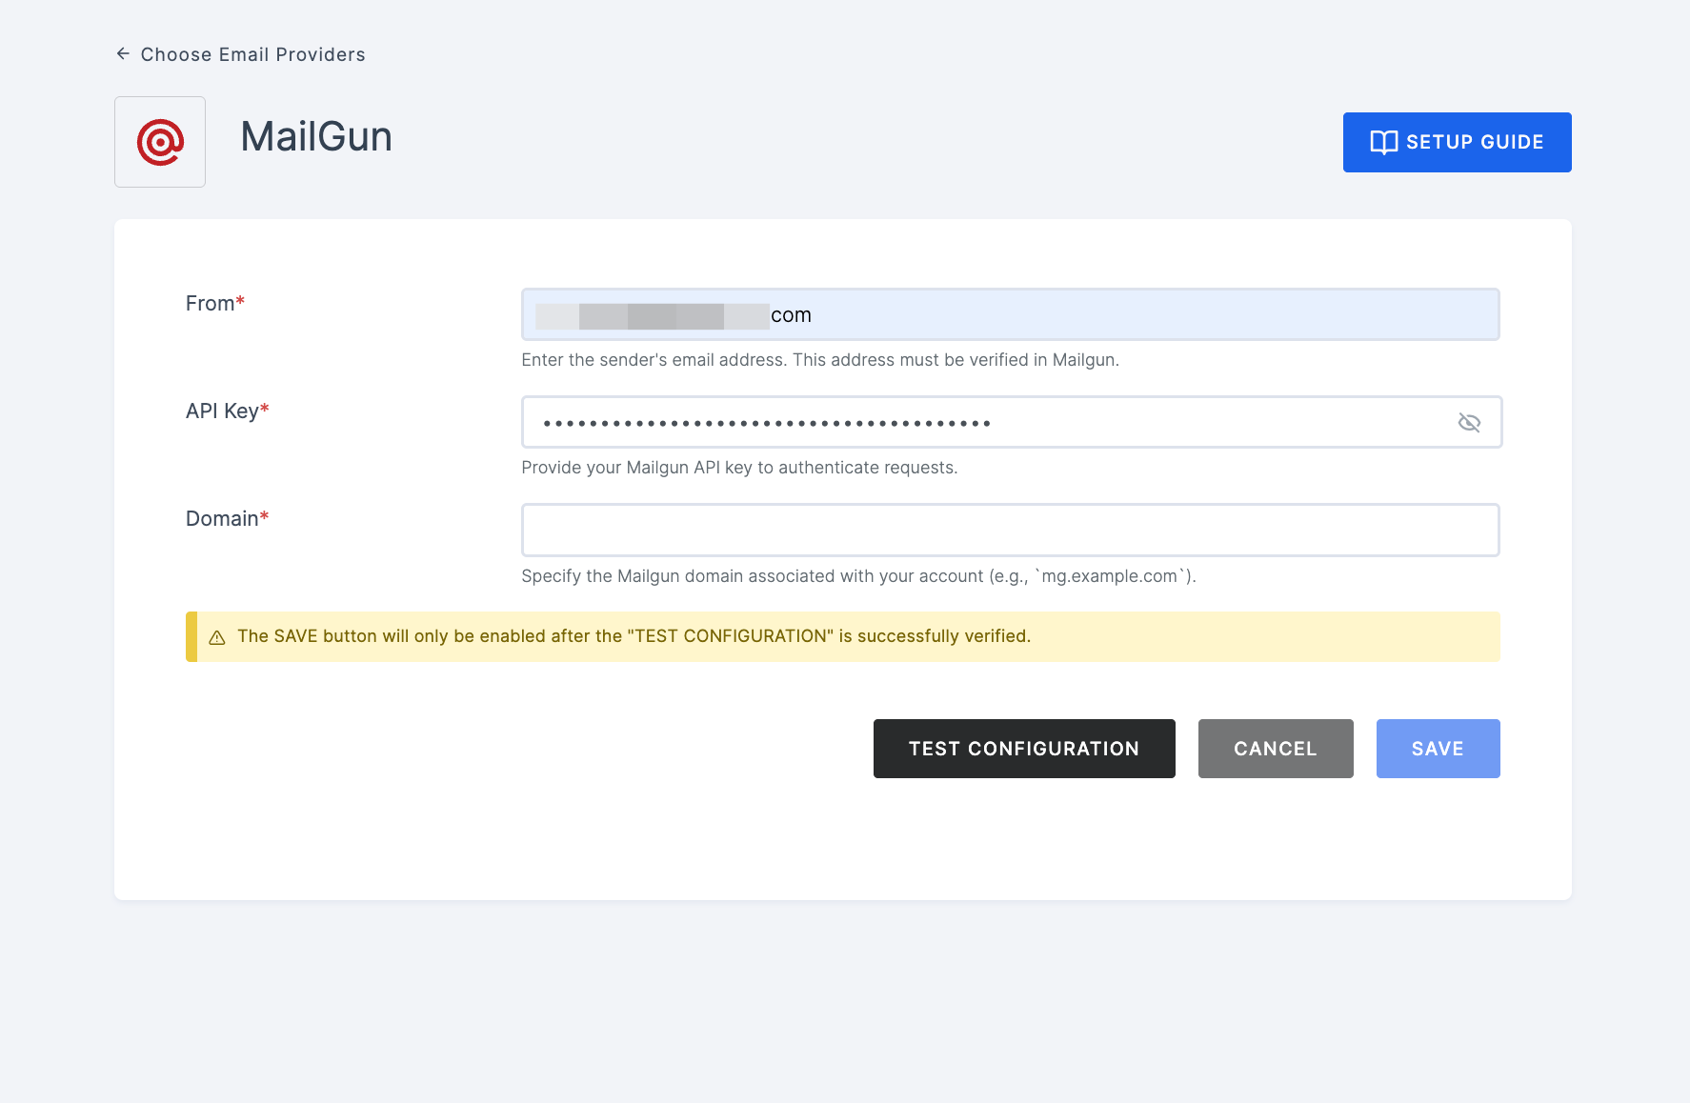Click the 'Domain' field label
This screenshot has width=1690, height=1103.
(x=227, y=518)
